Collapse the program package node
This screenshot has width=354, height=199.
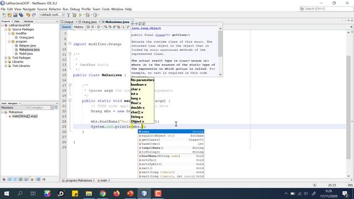click(9, 41)
